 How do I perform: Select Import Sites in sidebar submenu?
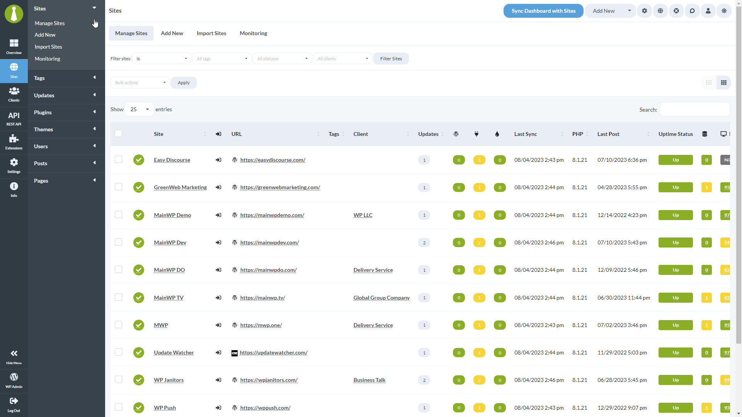pos(48,47)
